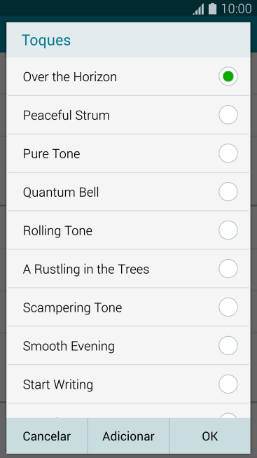Tap the signal strength icon

point(198,9)
